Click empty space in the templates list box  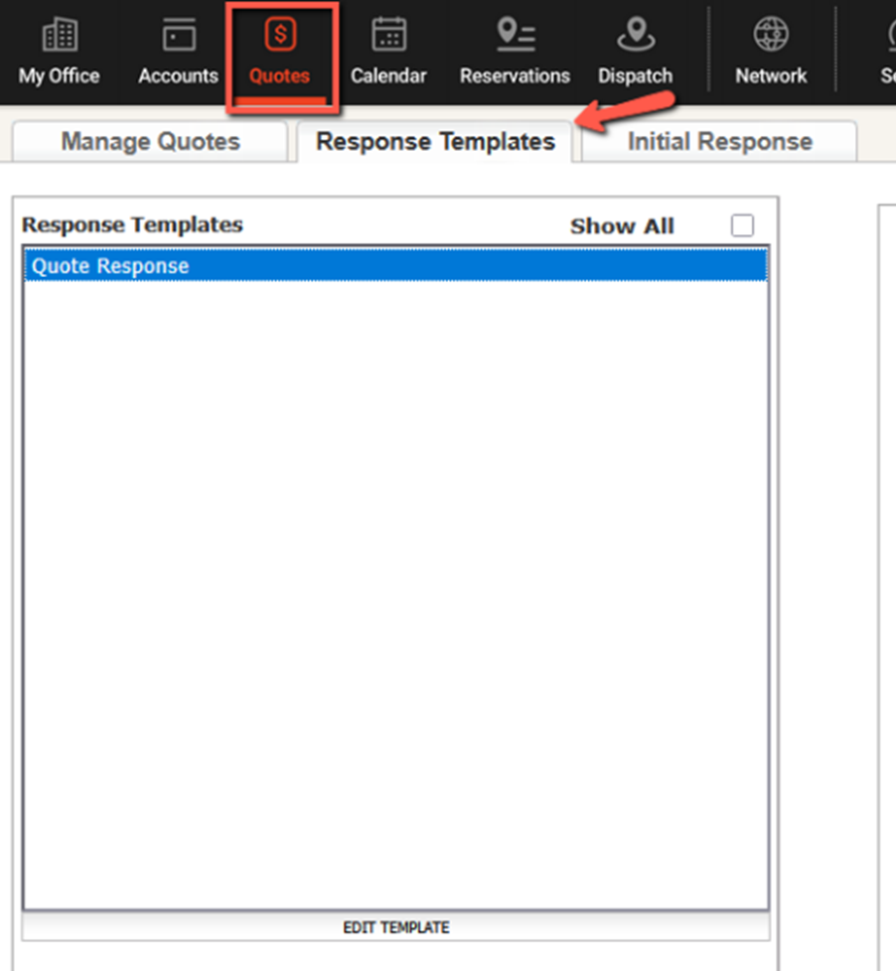point(395,596)
